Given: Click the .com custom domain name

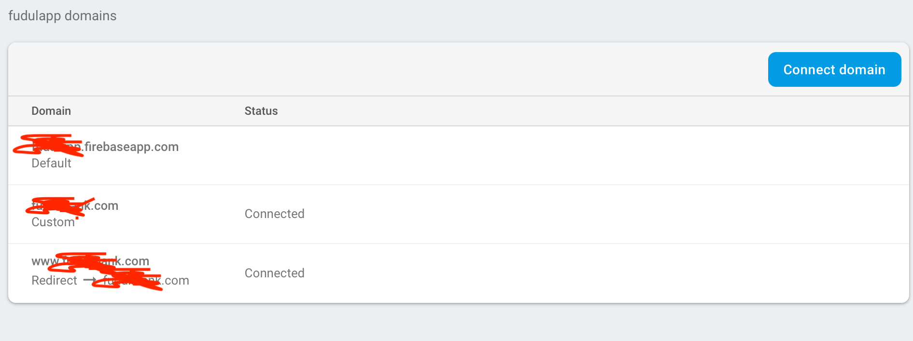Looking at the screenshot, I should 75,205.
